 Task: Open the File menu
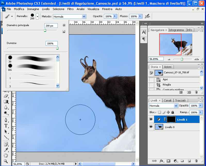(x=9, y=9)
